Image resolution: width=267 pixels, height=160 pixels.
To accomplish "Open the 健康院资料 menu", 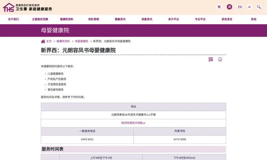I will tap(67, 19).
